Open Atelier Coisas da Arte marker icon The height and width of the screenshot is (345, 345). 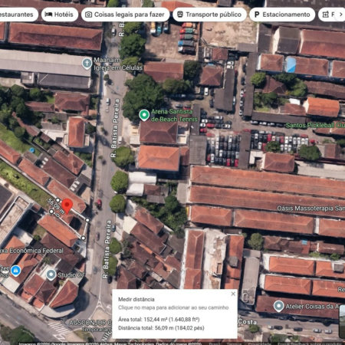pyautogui.click(x=278, y=306)
